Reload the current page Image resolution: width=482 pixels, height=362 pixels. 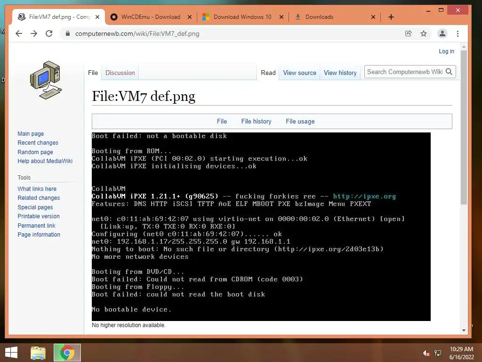coord(49,33)
